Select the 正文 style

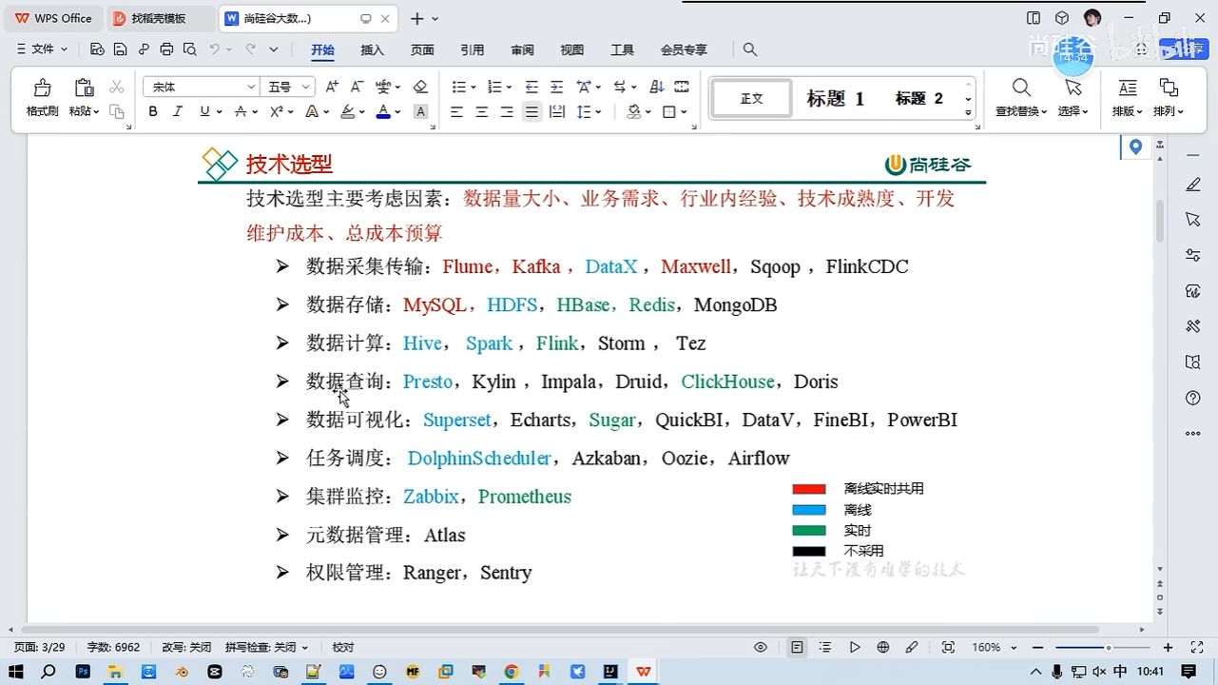(x=752, y=98)
